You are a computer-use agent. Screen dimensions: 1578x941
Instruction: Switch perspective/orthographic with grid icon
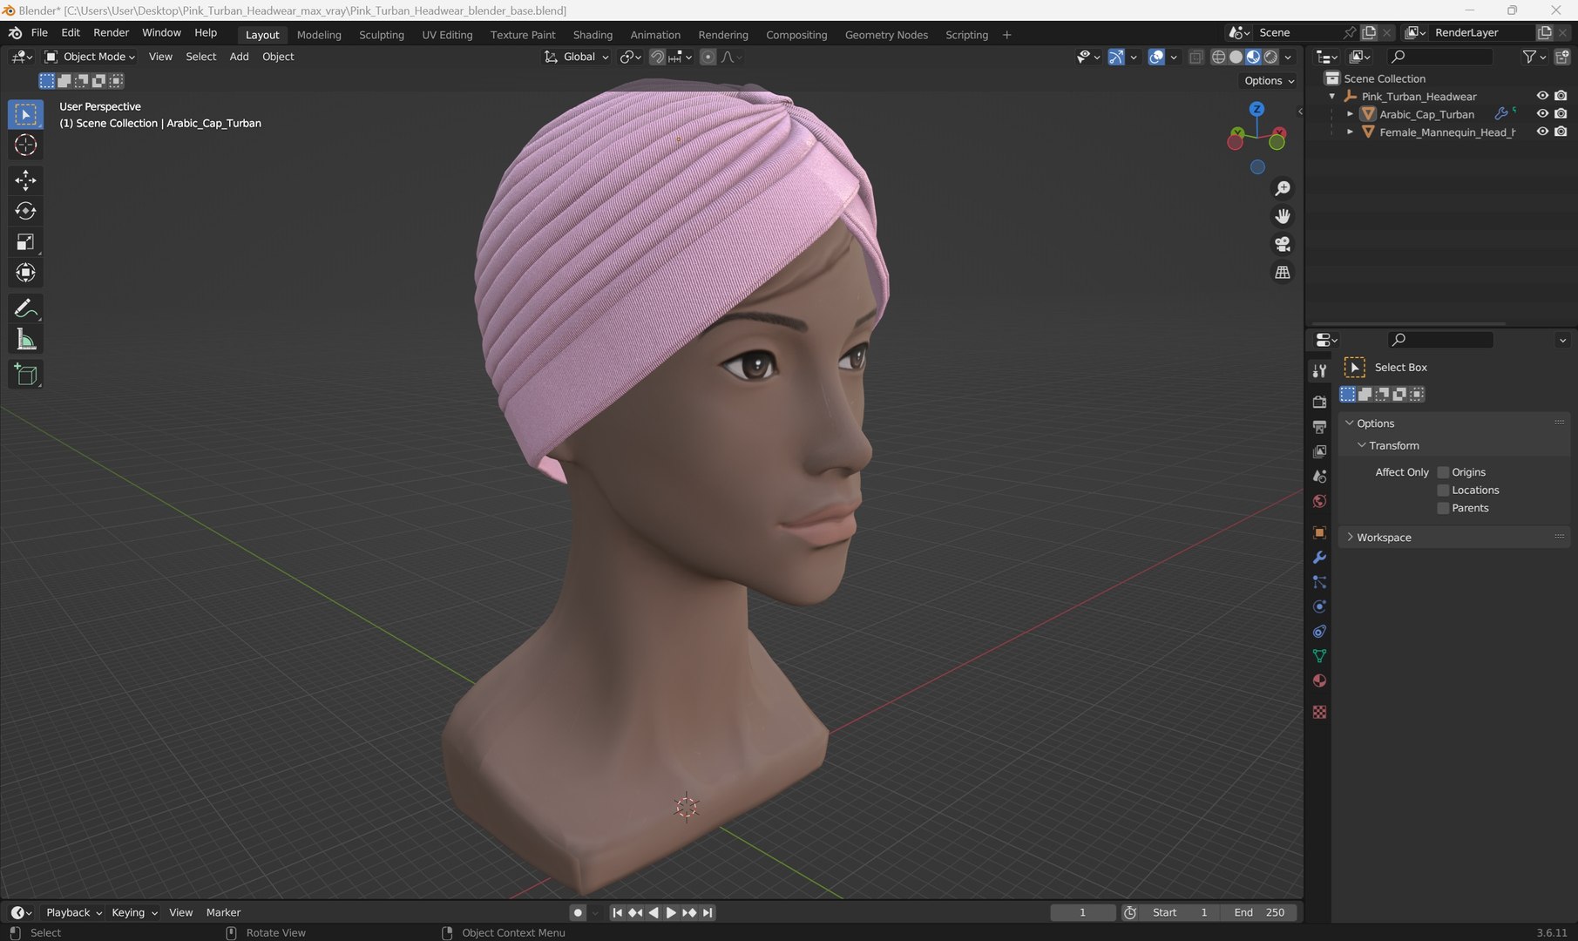tap(1283, 272)
